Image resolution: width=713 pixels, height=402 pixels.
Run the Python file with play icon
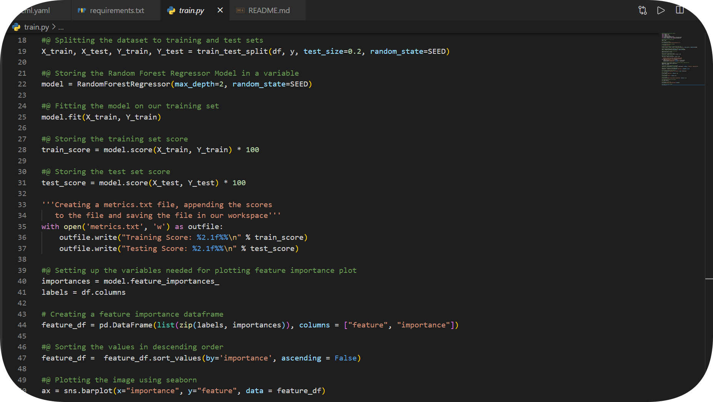tap(661, 10)
